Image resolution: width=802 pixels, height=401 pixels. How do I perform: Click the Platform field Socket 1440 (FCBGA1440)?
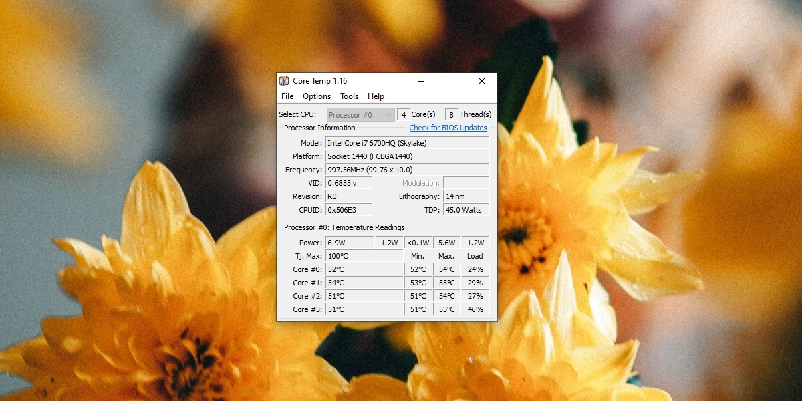point(407,156)
